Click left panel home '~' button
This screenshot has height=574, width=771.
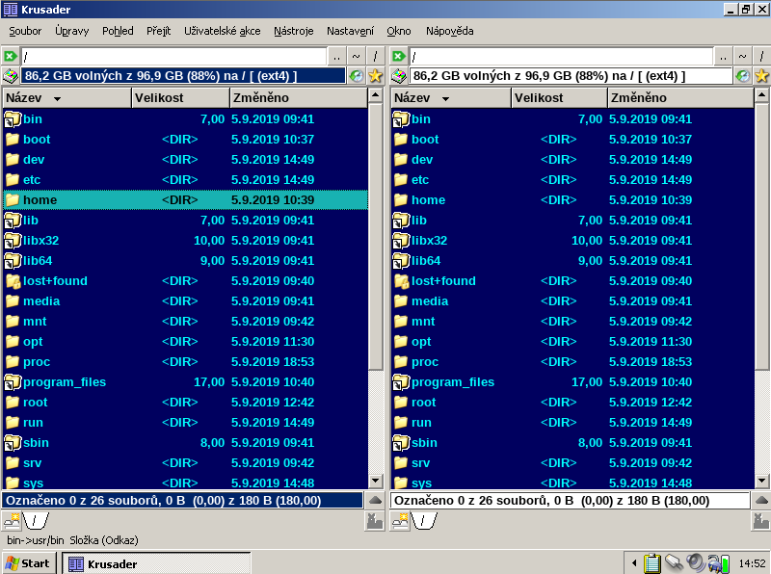(356, 57)
